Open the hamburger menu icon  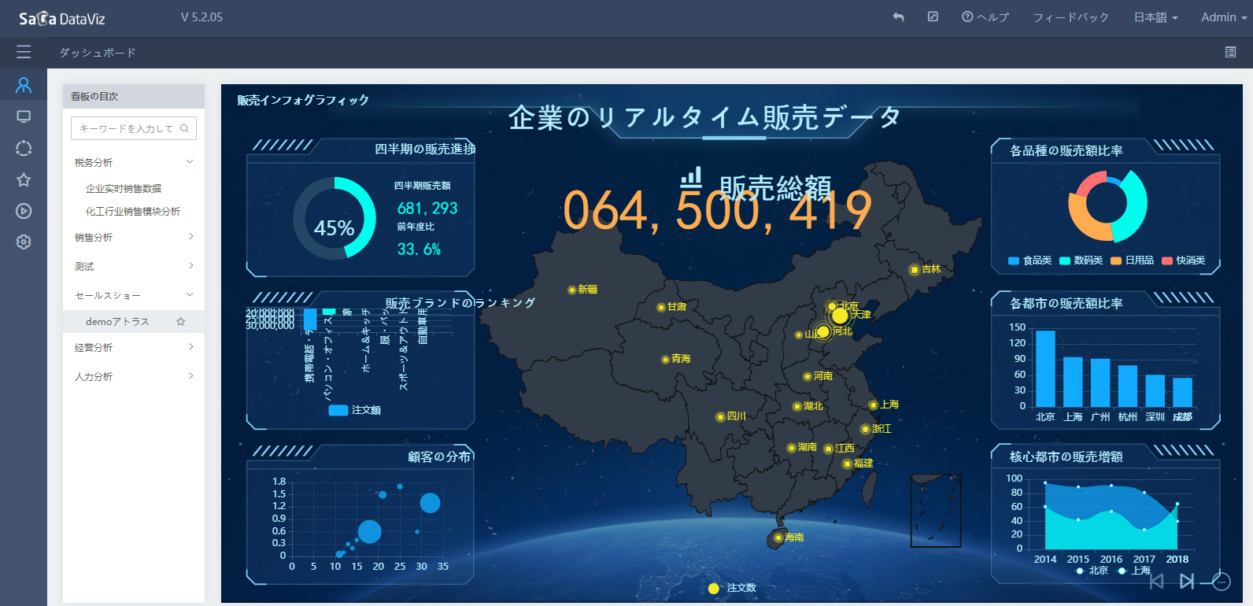24,52
